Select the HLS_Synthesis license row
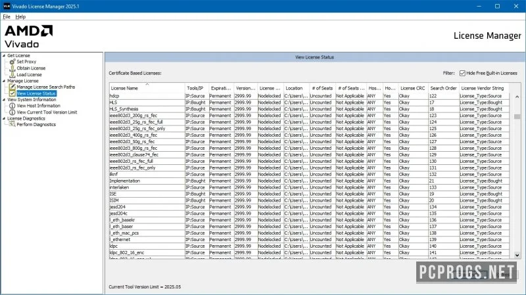 point(309,109)
